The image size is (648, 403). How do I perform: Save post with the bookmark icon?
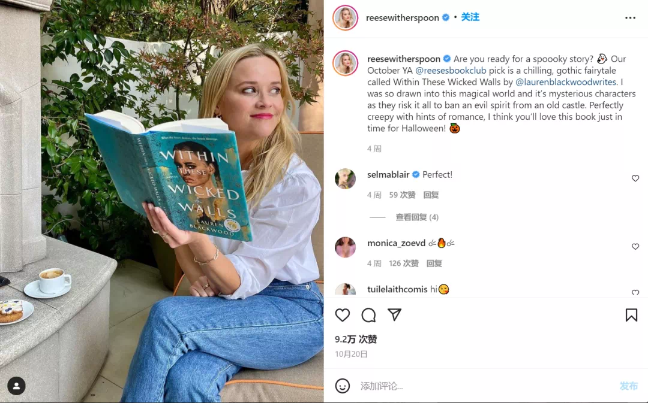point(631,315)
